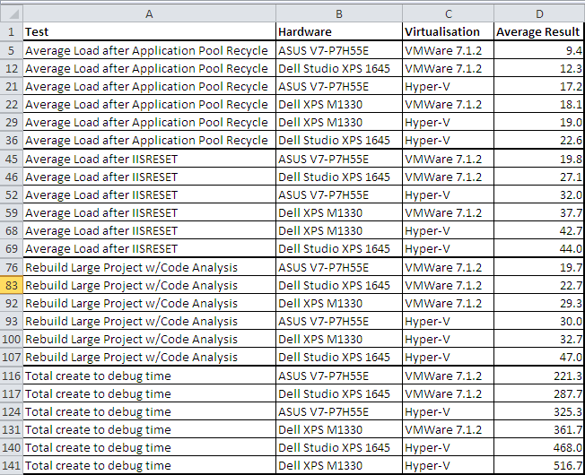Click row header 45
The height and width of the screenshot is (475, 585).
coord(11,159)
